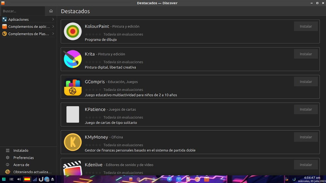Click the updates refresh icon in the sidebar

(x=8, y=172)
